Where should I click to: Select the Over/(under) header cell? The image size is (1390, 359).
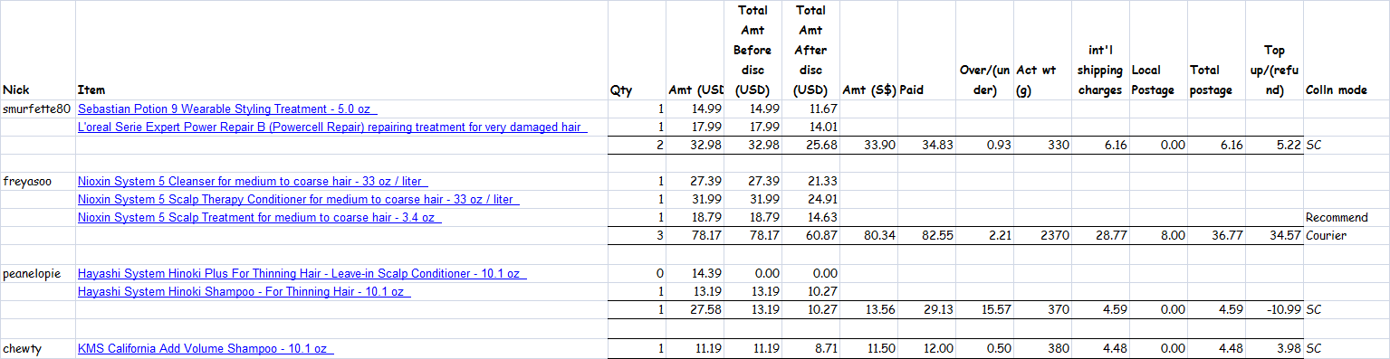point(985,50)
